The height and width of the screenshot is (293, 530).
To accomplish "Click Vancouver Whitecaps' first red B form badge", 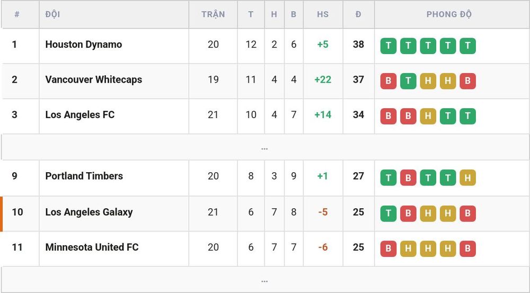I will coord(388,81).
